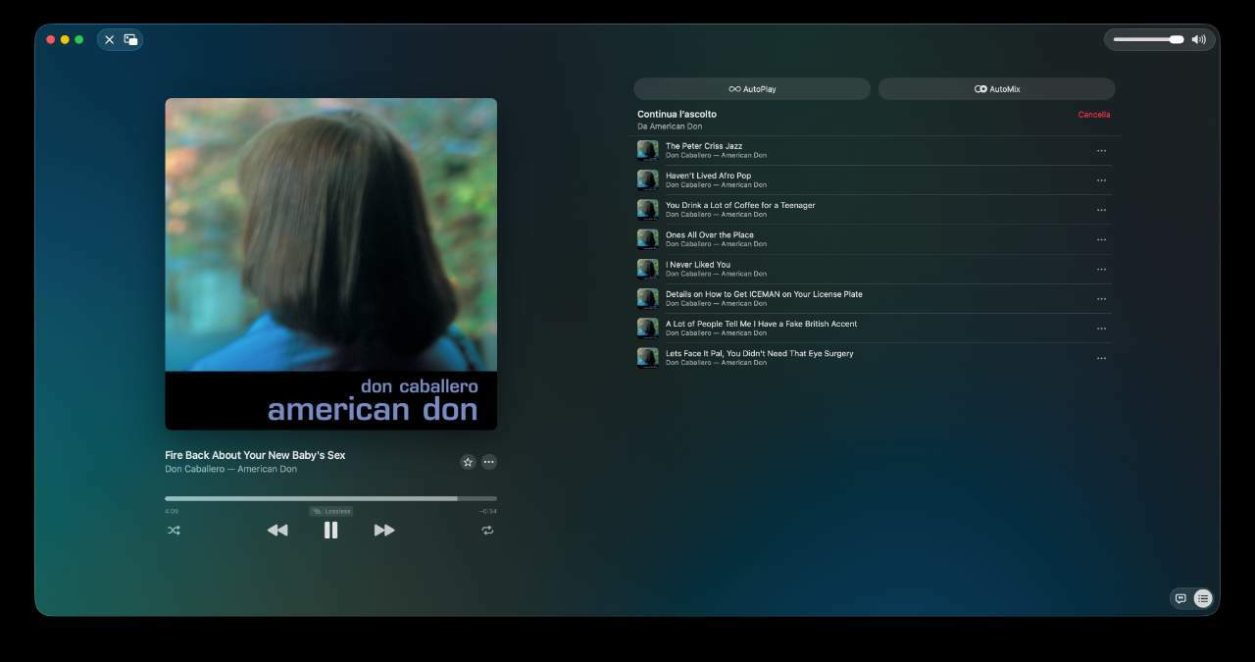Play A Lot of People Tell Me track
Viewport: 1255px width, 662px height.
[873, 328]
